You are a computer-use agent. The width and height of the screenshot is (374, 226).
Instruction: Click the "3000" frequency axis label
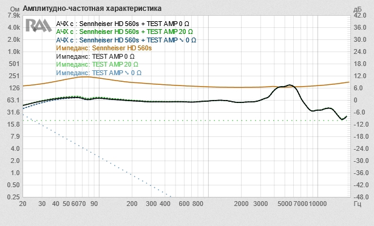pos(260,204)
